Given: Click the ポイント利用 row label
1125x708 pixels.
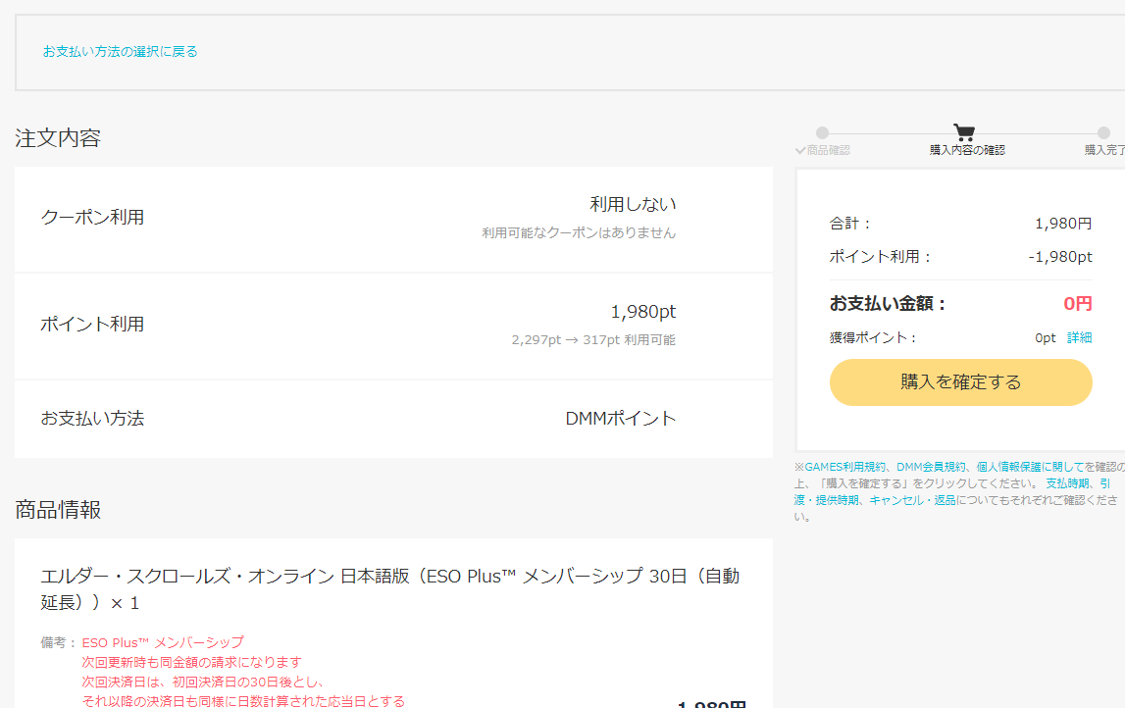Looking at the screenshot, I should [92, 325].
